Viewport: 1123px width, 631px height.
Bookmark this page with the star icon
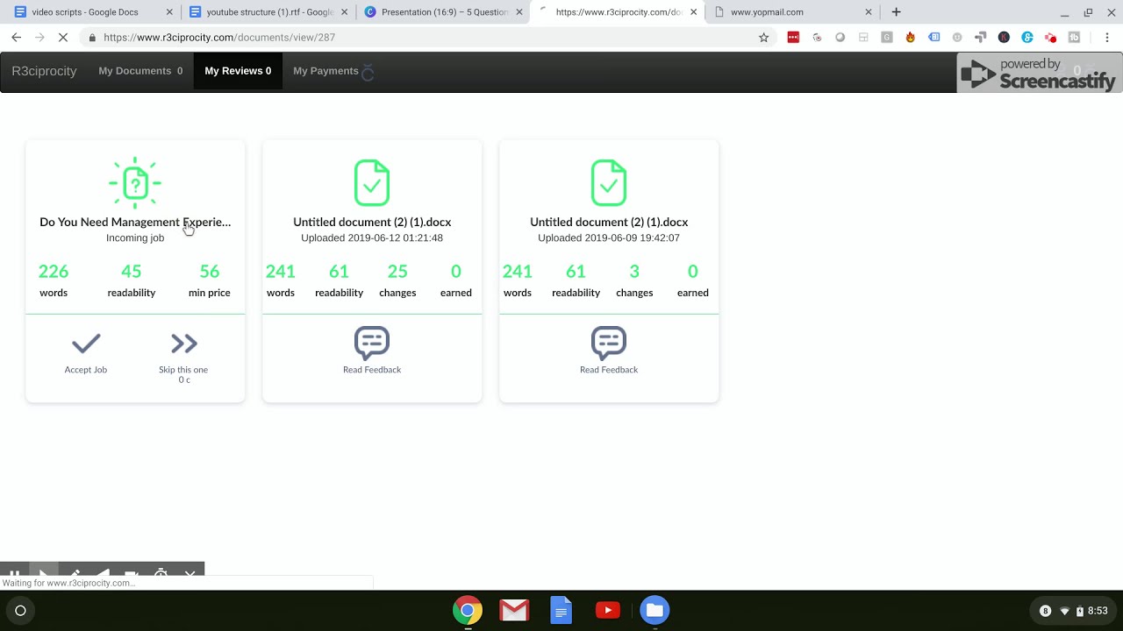(763, 38)
